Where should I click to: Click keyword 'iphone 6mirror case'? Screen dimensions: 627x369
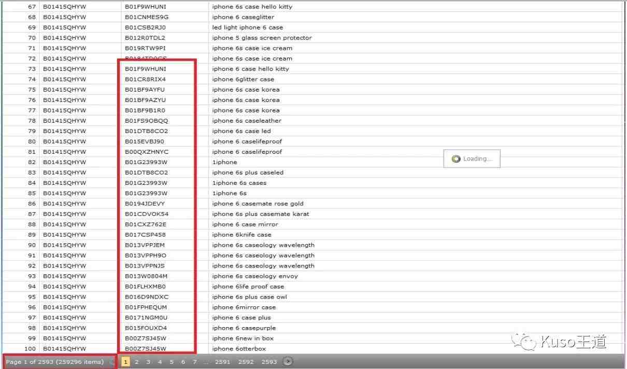244,307
